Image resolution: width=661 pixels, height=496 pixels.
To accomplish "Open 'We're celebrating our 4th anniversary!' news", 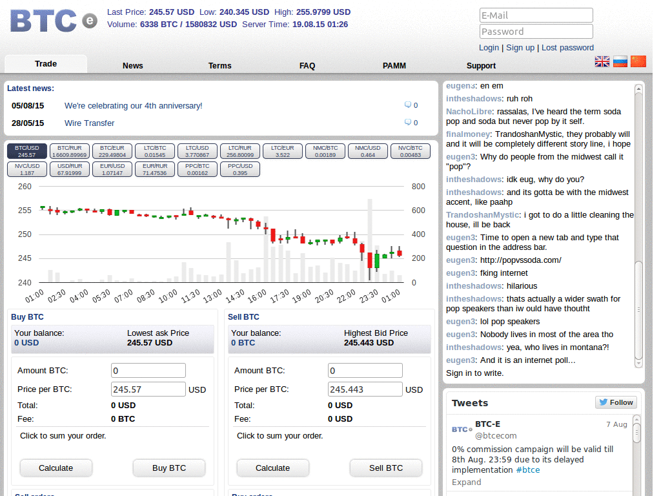I will (x=133, y=105).
